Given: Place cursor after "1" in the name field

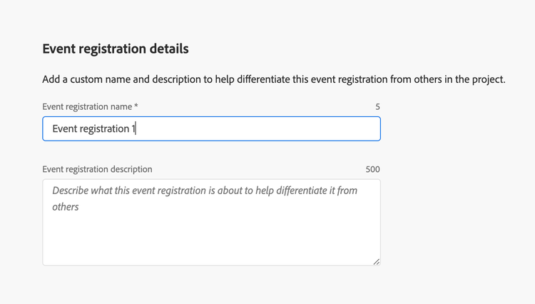Looking at the screenshot, I should 136,129.
